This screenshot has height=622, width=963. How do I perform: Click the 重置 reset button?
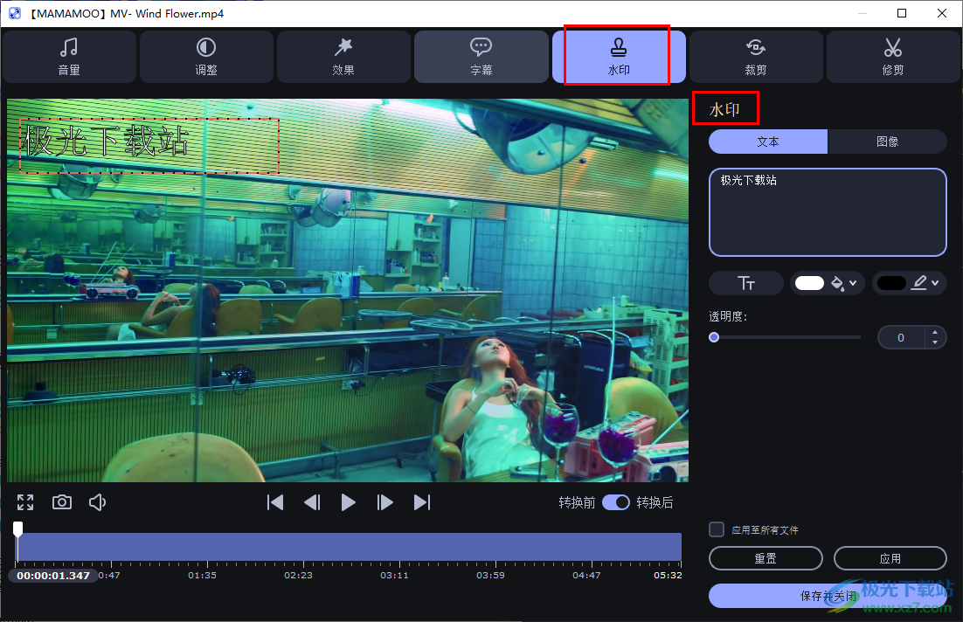(x=766, y=558)
